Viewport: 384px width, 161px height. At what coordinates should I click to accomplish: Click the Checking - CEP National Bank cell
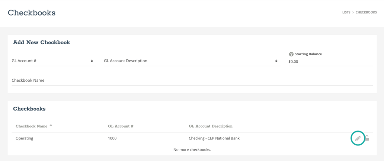214,138
